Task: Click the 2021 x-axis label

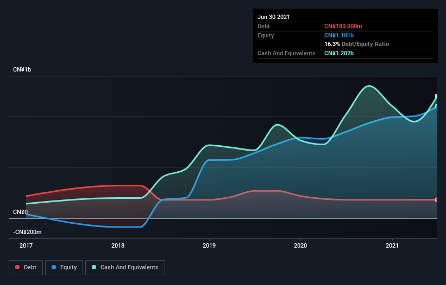Action: [x=392, y=245]
